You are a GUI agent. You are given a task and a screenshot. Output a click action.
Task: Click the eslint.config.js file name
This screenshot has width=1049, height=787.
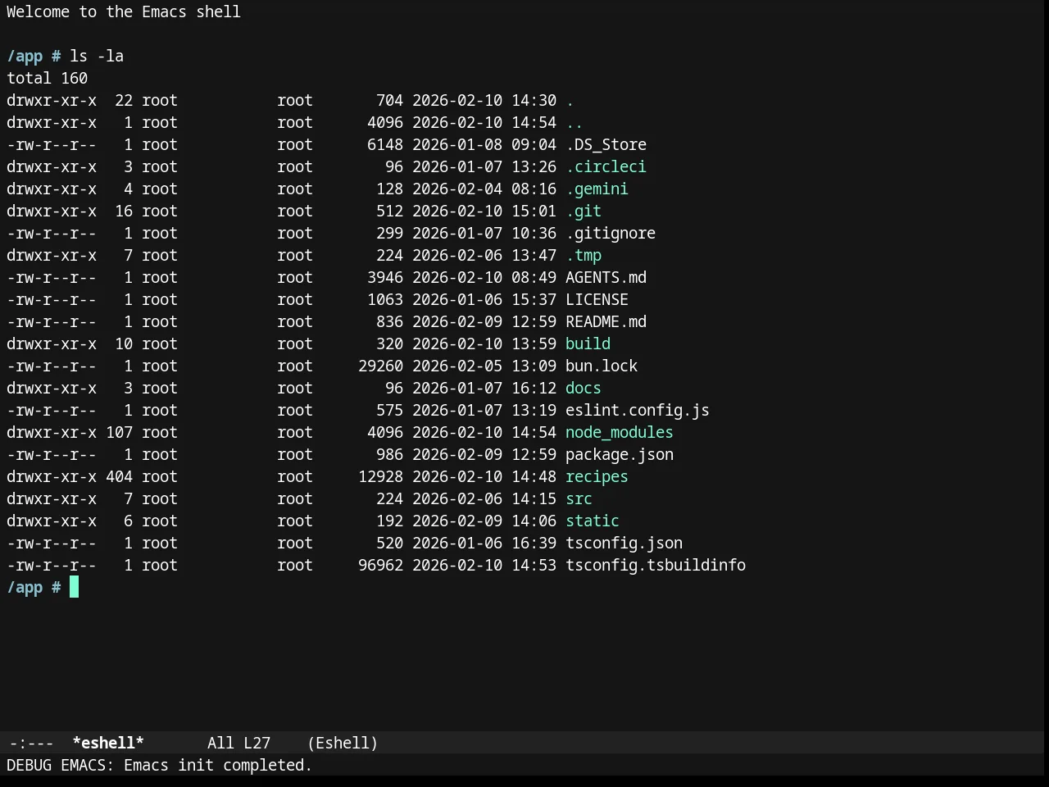coord(638,411)
